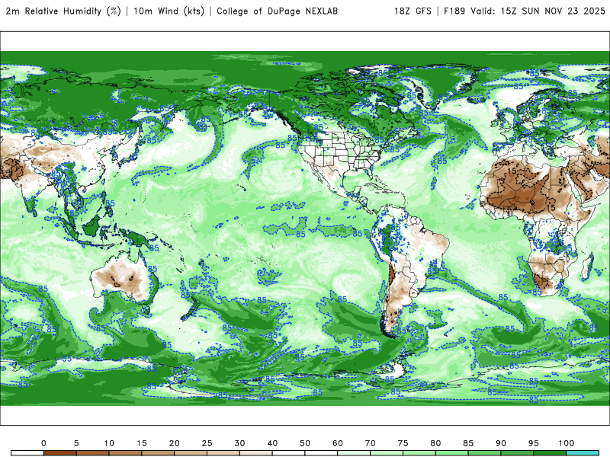Click the '100' label on the color scale
The image size is (610, 457).
[567, 443]
